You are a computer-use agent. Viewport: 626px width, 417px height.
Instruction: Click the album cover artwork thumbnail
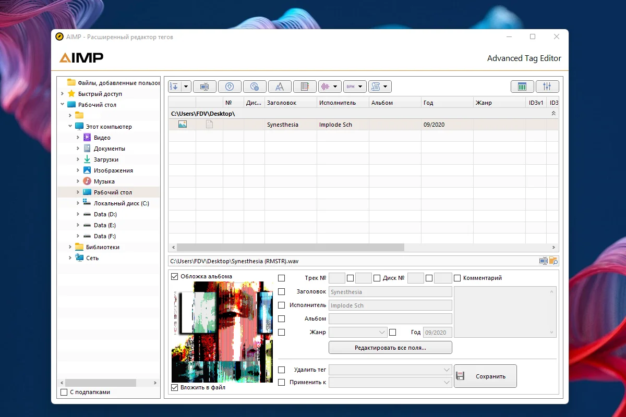(x=222, y=332)
